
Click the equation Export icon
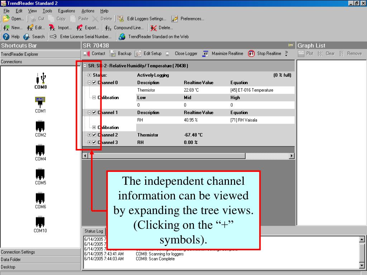coord(80,28)
